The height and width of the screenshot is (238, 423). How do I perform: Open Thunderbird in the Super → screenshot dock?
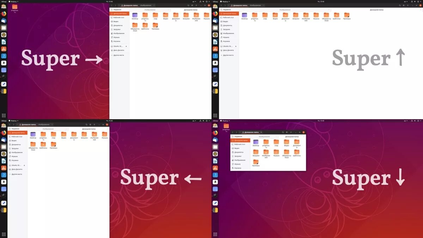[4, 21]
